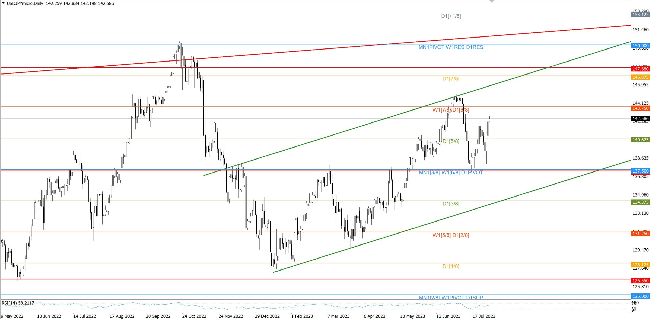
Task: Select the W1[5/8] D1[2/8] label
Action: [451, 235]
